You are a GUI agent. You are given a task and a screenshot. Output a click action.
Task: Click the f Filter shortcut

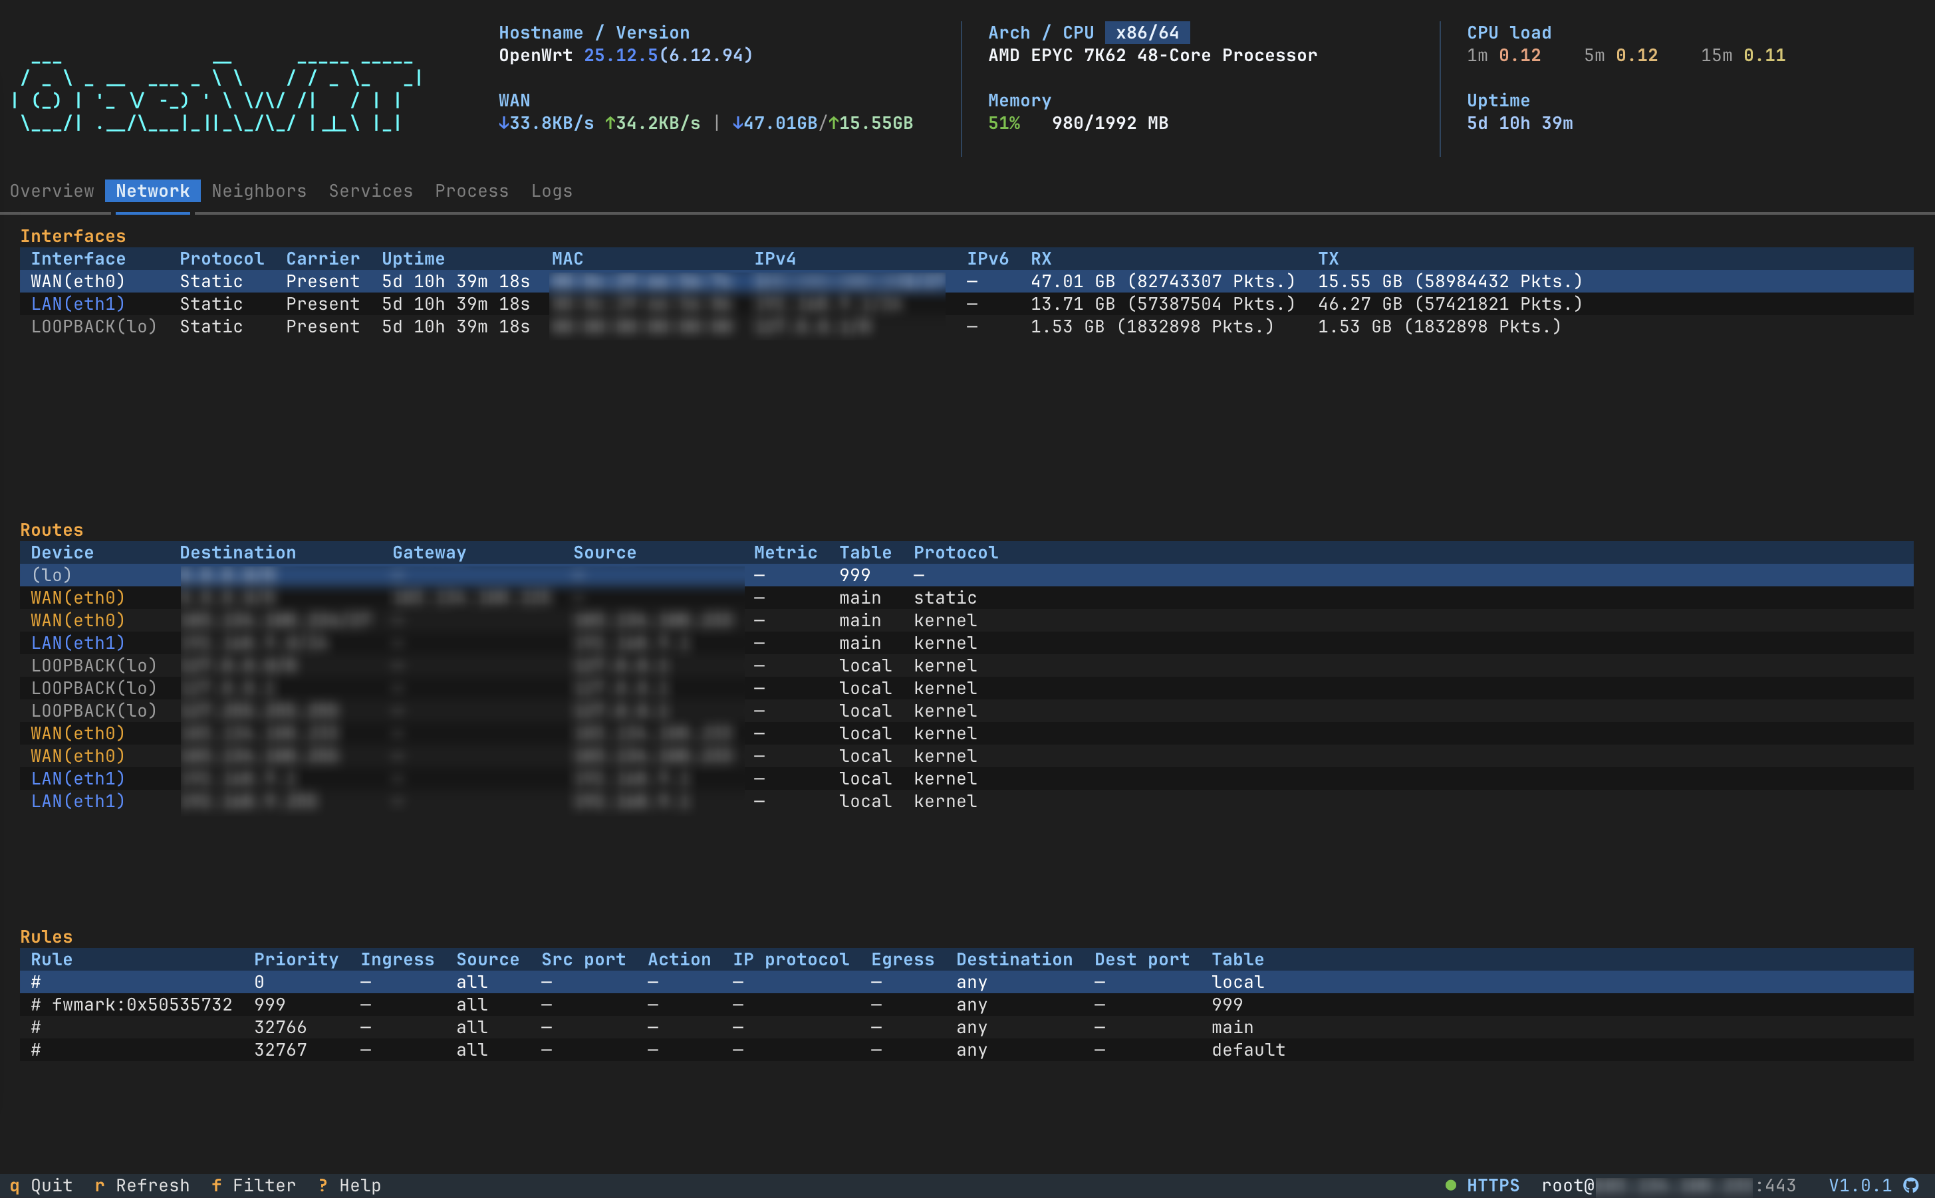point(253,1185)
